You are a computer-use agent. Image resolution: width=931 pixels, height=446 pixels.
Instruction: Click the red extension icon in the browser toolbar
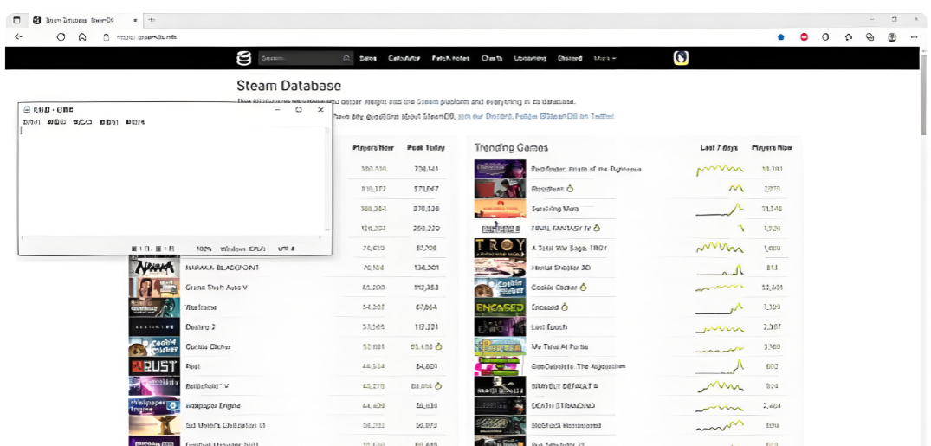coord(804,37)
